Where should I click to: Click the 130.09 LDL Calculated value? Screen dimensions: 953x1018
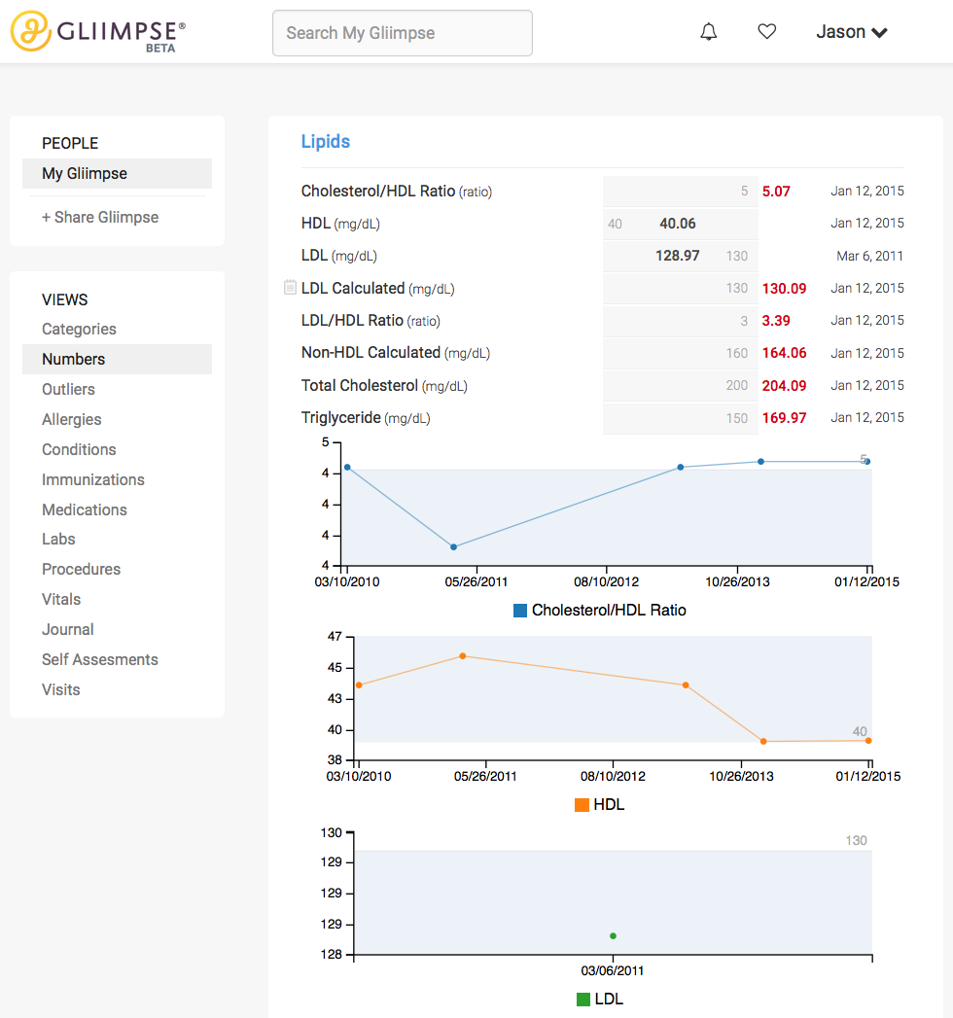[784, 288]
